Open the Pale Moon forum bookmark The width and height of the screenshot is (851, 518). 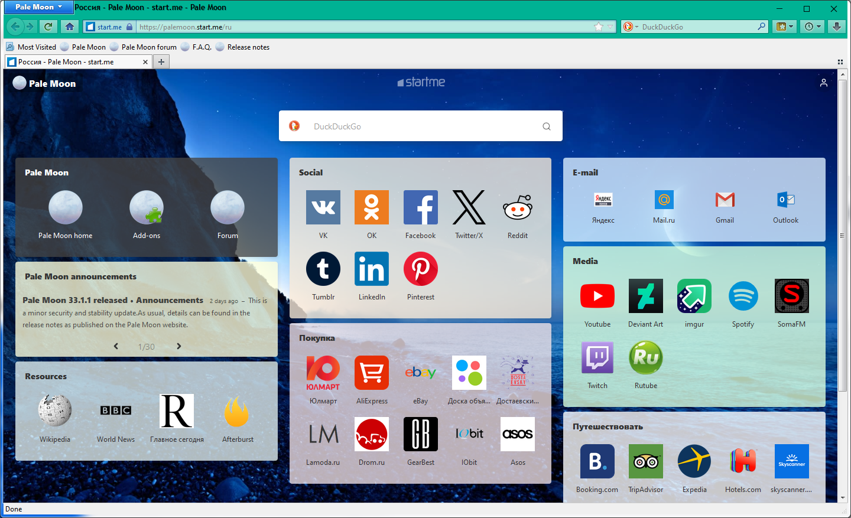(x=143, y=47)
